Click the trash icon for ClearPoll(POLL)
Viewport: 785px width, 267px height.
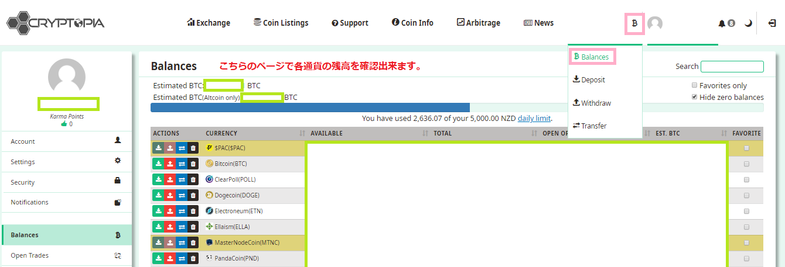(193, 180)
